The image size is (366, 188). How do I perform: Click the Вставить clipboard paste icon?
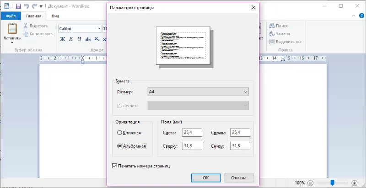coord(12,28)
